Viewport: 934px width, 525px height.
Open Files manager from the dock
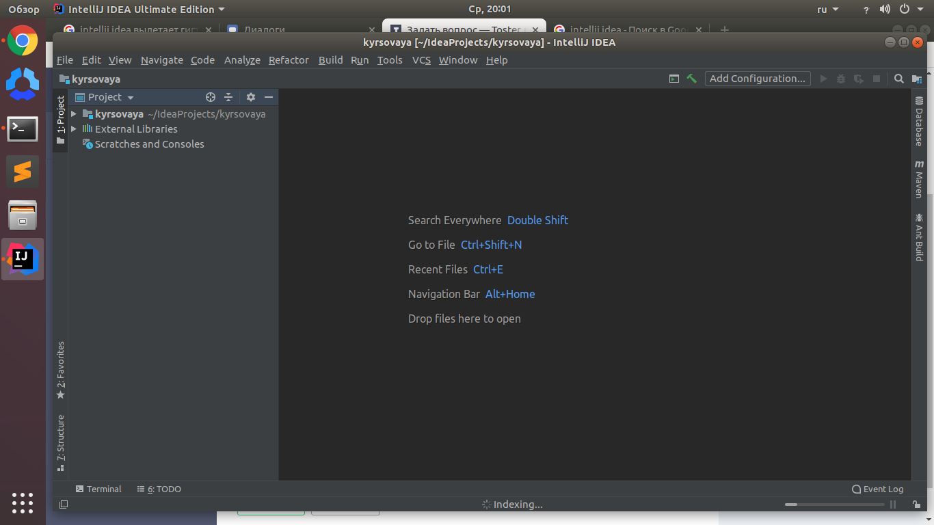pyautogui.click(x=23, y=215)
